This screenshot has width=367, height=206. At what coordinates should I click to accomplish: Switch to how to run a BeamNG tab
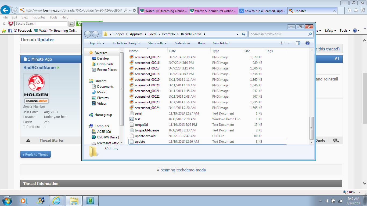coord(262,11)
